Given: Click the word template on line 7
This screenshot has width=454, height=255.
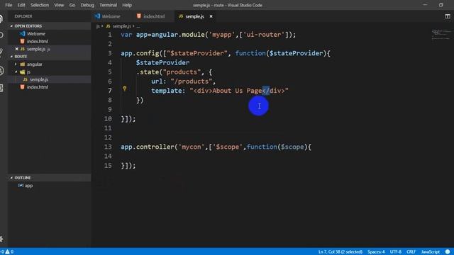Looking at the screenshot, I should click(166, 91).
